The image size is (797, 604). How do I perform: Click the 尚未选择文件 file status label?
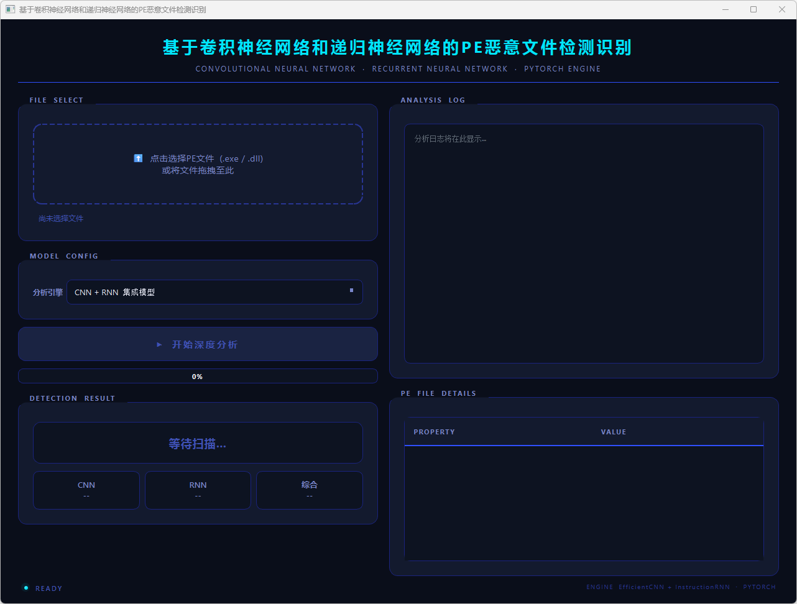point(61,219)
